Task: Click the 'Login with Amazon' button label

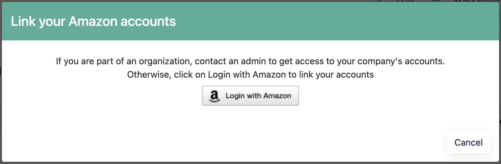Action: tap(258, 96)
